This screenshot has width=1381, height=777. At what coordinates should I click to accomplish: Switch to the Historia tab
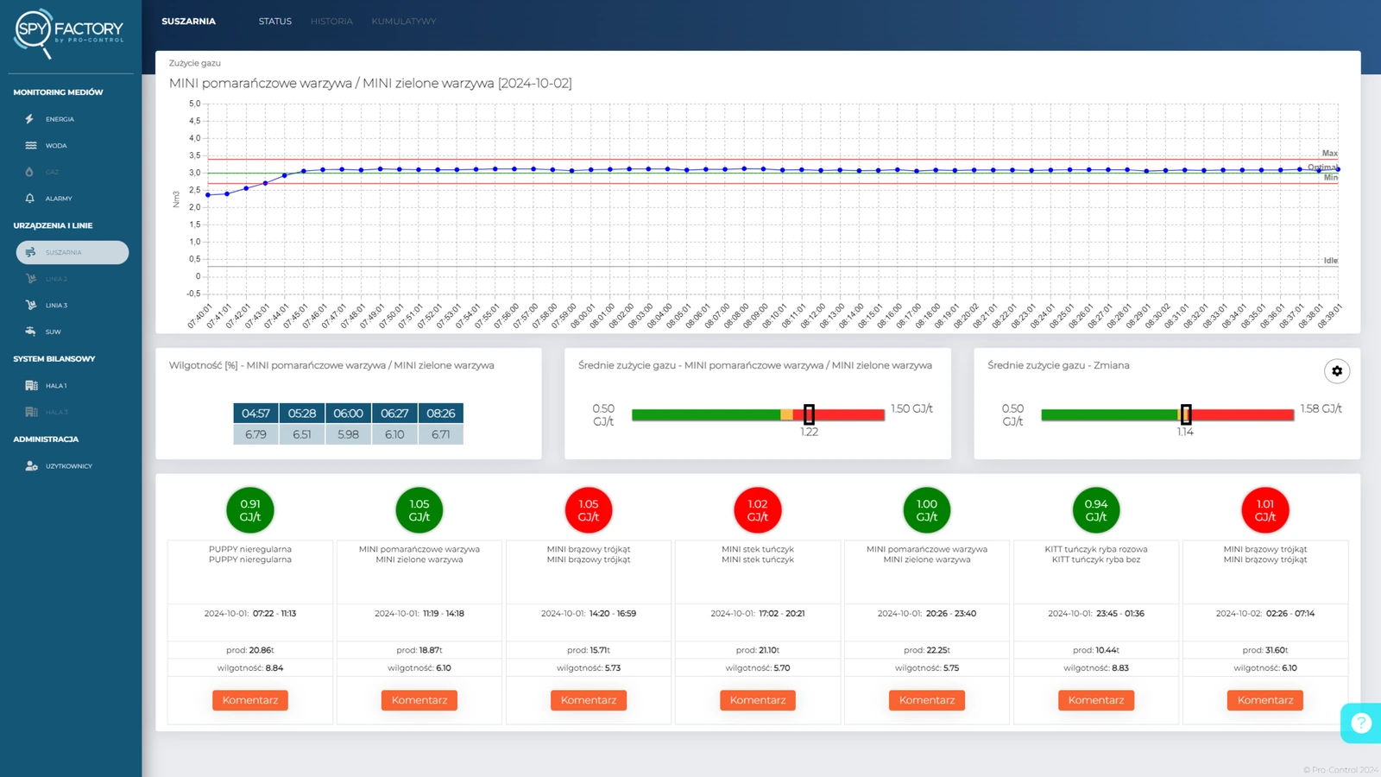[331, 22]
